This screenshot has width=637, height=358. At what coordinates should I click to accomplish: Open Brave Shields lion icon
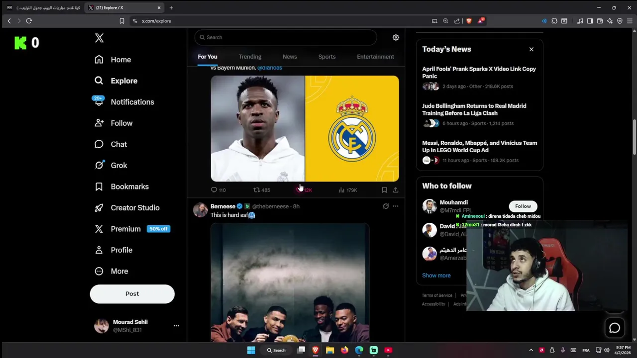pyautogui.click(x=469, y=21)
